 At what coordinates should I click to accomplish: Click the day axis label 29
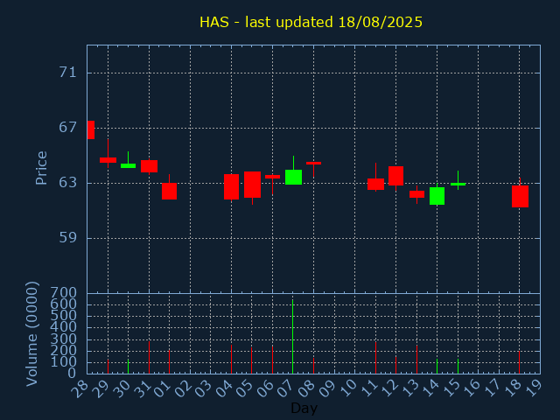(100, 388)
